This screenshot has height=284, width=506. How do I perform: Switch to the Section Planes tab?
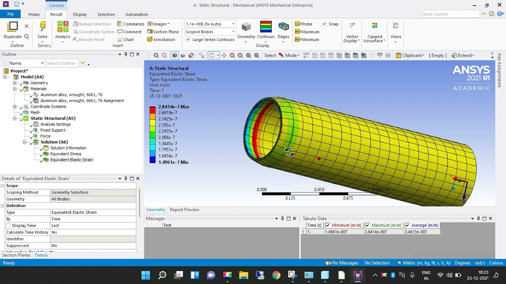(16, 255)
